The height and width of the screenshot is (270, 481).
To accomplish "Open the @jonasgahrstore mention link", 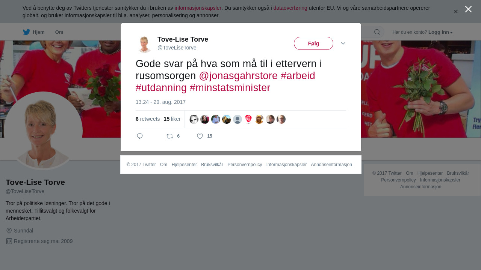I will click(238, 76).
